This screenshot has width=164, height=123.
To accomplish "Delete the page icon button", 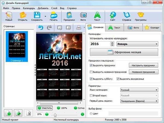I will pos(28,113).
